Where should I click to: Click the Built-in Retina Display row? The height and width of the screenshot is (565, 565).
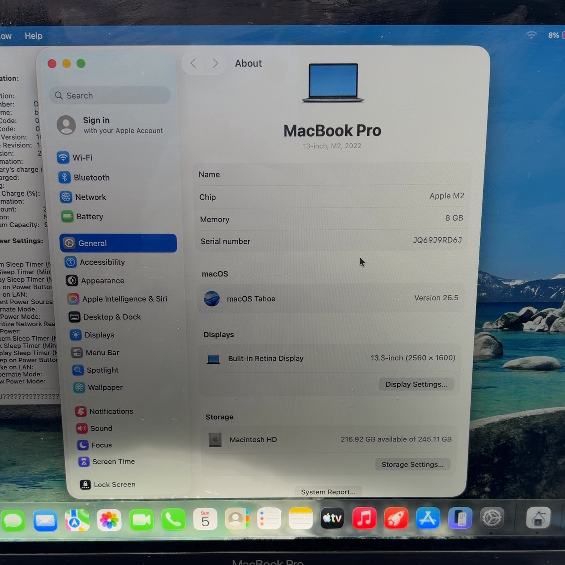(x=331, y=358)
